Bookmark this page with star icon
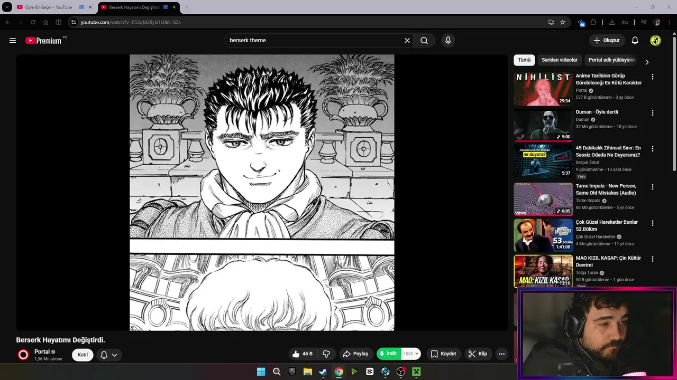677x380 pixels. [x=563, y=22]
